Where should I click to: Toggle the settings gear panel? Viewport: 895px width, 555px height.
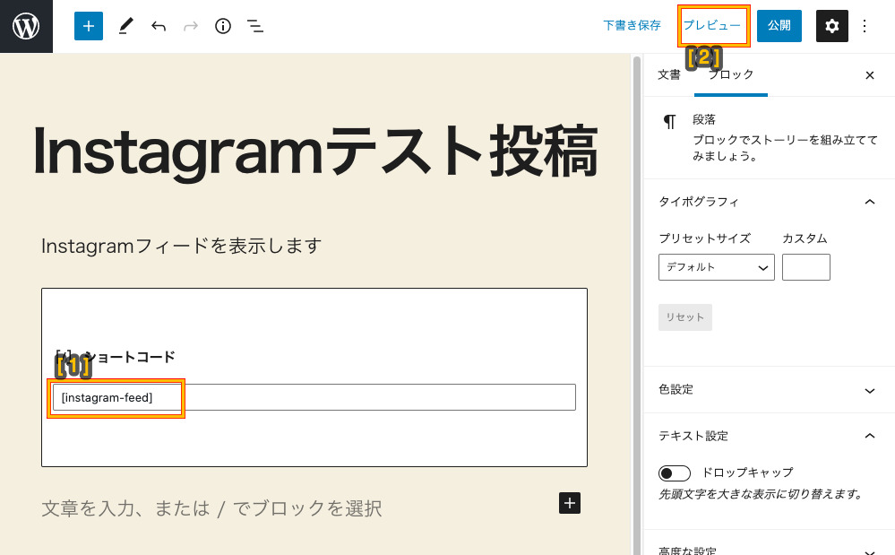(831, 26)
